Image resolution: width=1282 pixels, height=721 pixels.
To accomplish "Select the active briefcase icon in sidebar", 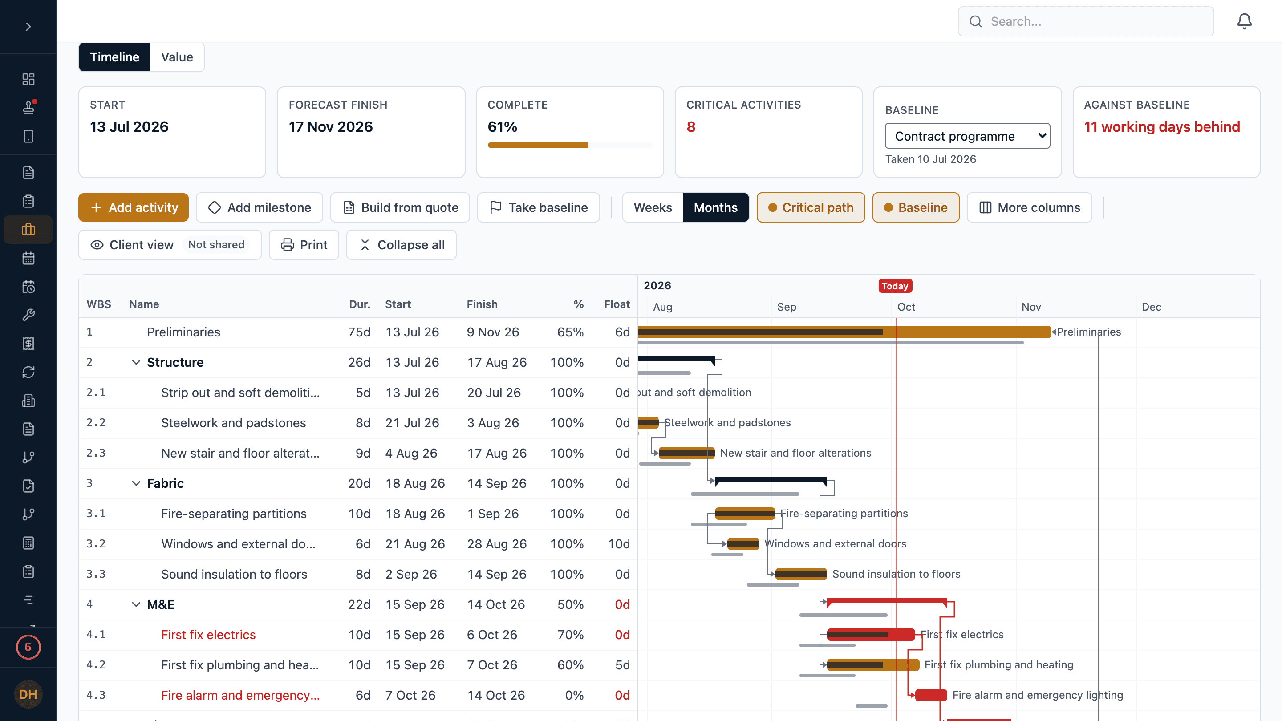I will [28, 229].
